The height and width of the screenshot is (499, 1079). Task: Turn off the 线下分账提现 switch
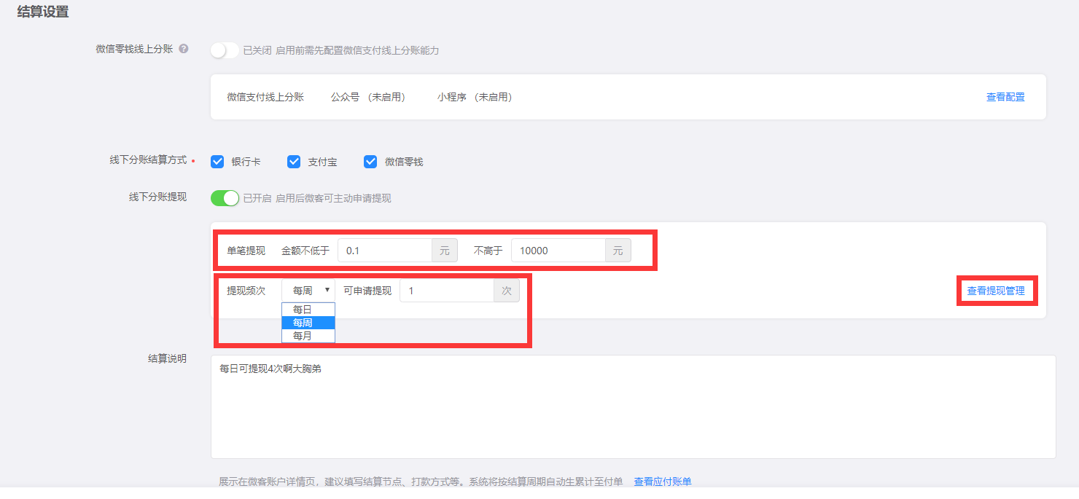tap(225, 198)
